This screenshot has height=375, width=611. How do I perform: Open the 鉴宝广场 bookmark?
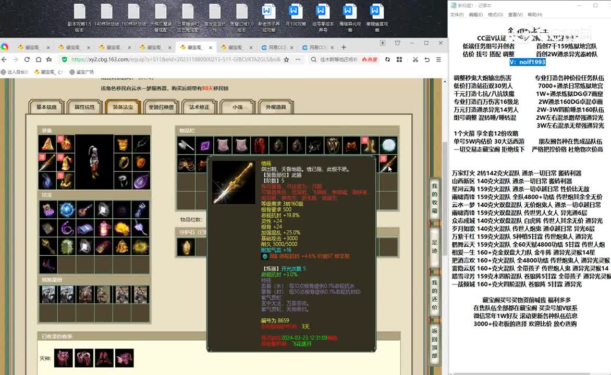coord(81,72)
